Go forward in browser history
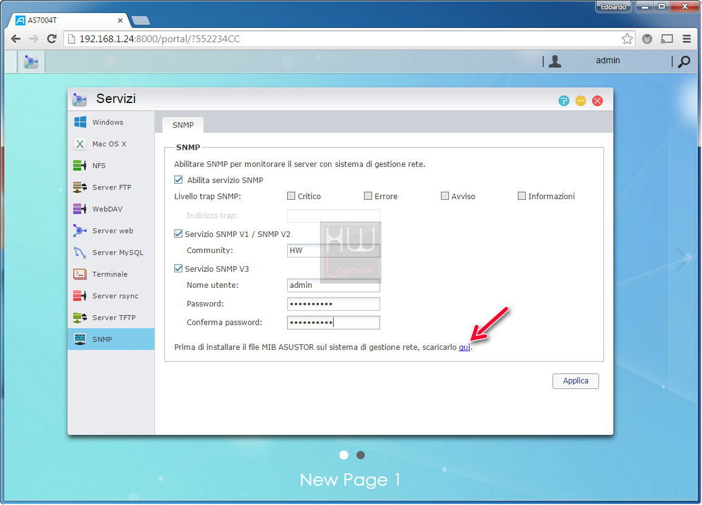This screenshot has width=702, height=505. coord(33,39)
